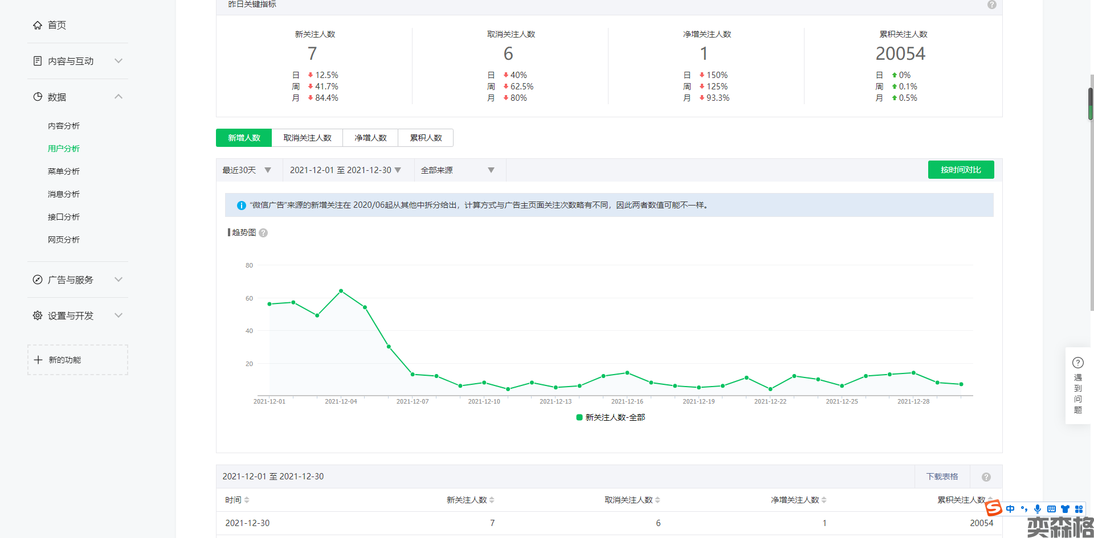
Task: Click the Sogou input method S icon
Action: 994,508
